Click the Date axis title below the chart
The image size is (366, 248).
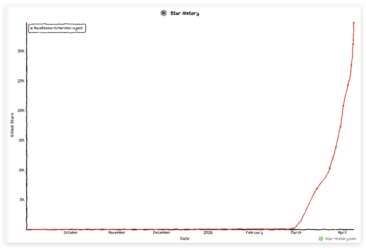[185, 239]
